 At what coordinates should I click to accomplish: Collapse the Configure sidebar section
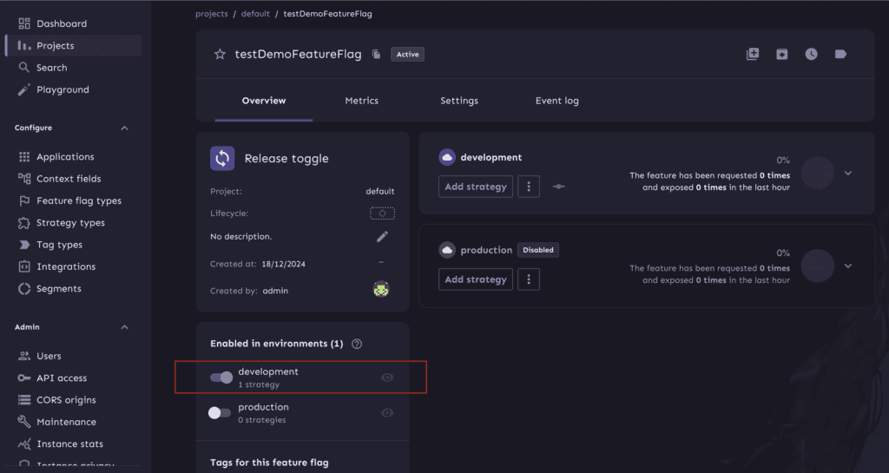point(124,128)
